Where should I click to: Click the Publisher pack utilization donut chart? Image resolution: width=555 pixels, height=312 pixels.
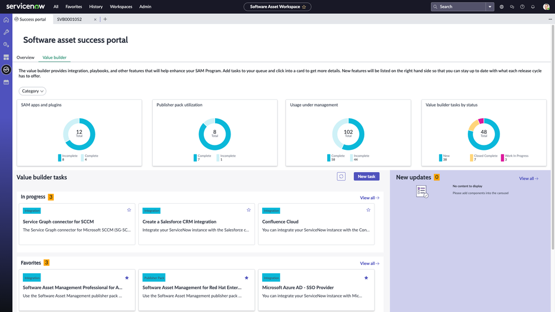(x=214, y=134)
